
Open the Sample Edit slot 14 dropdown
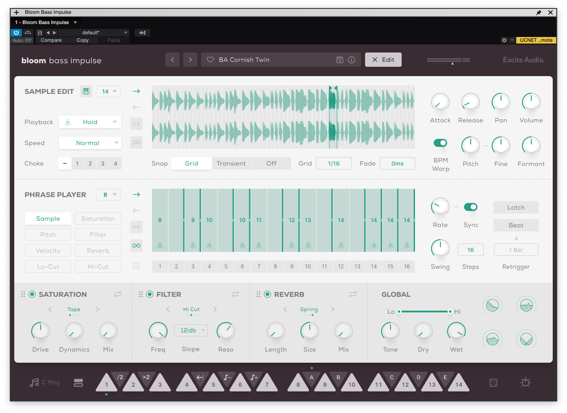click(x=109, y=91)
